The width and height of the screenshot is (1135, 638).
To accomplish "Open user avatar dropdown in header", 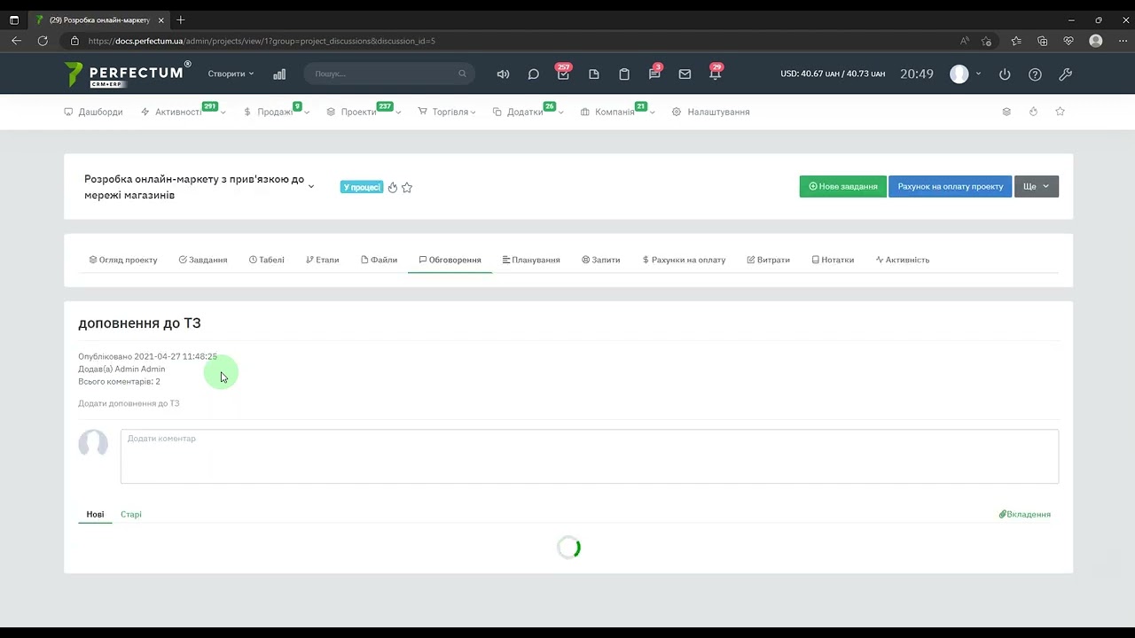I will [x=965, y=74].
